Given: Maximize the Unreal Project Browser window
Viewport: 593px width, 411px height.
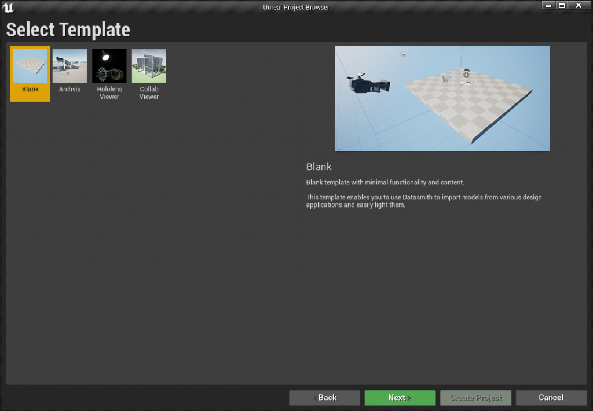Looking at the screenshot, I should tap(562, 5).
